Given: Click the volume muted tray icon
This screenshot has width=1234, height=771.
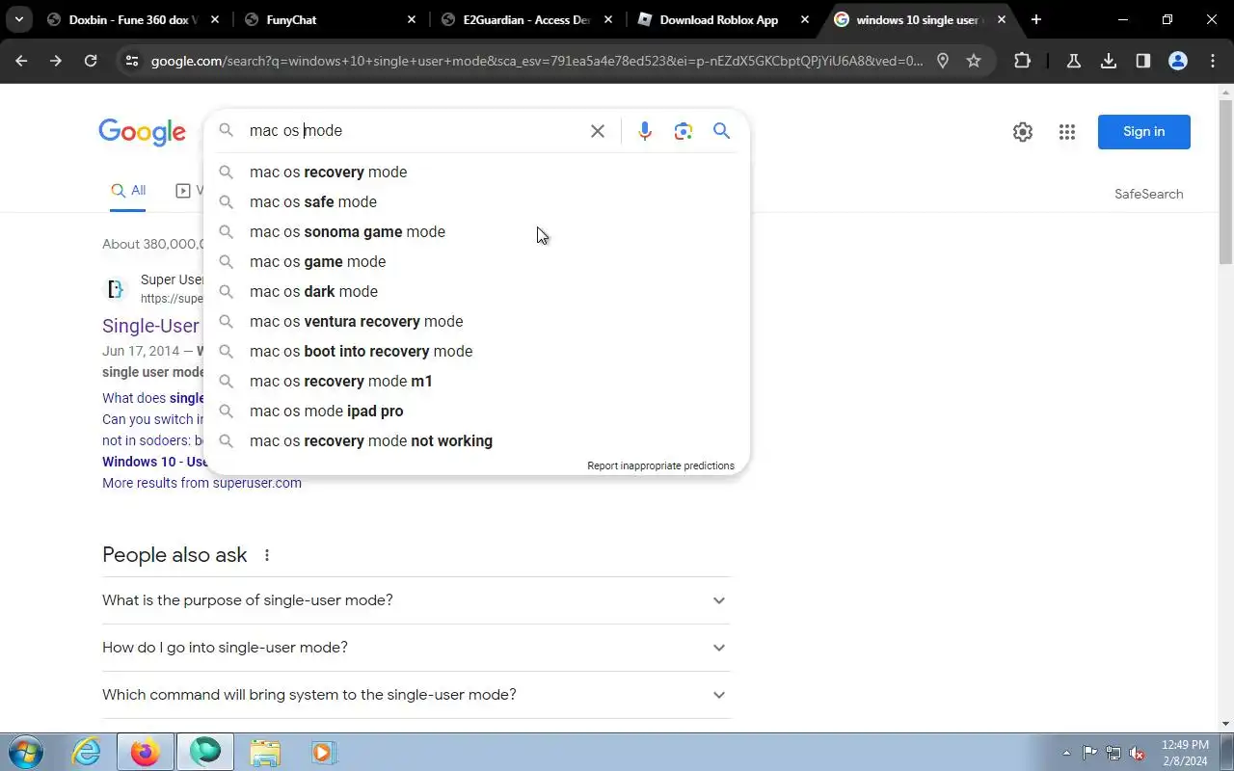Looking at the screenshot, I should click(1138, 753).
